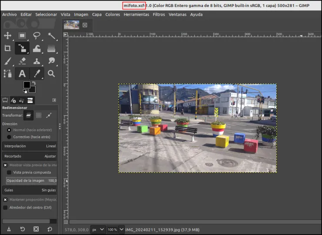Screen dimensions: 322x235
Task: Select the Smudge tool
Action: (51, 61)
